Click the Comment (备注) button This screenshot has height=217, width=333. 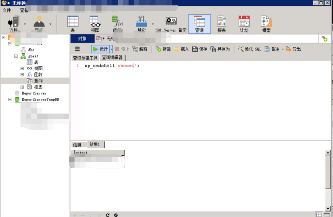click(272, 49)
